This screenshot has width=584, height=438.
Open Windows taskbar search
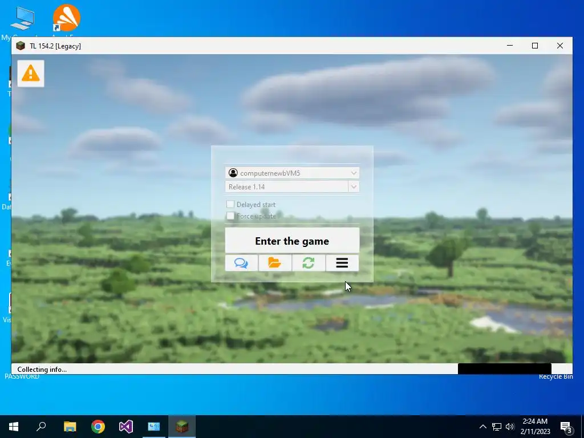[41, 427]
